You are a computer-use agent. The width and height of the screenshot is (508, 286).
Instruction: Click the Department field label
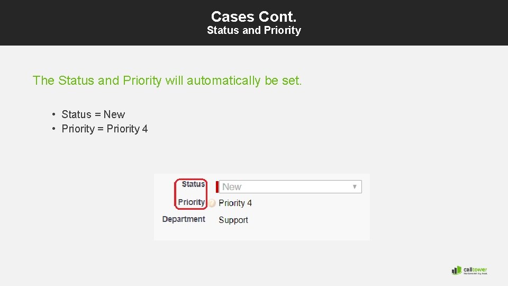[x=184, y=219]
